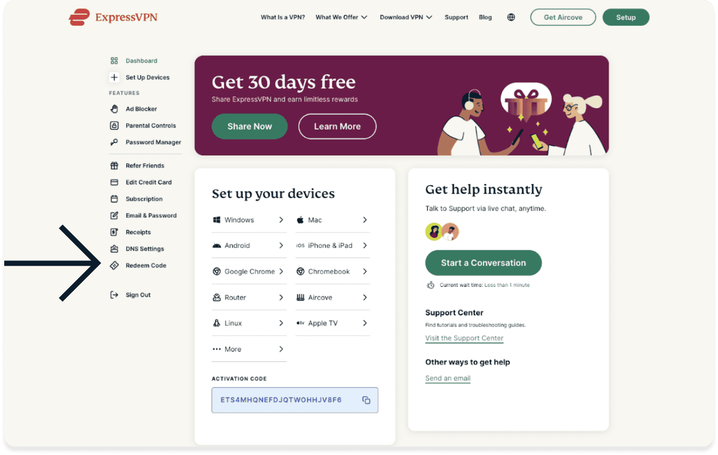The height and width of the screenshot is (455, 718).
Task: Click the Ad Blocker hand icon
Action: coord(114,109)
